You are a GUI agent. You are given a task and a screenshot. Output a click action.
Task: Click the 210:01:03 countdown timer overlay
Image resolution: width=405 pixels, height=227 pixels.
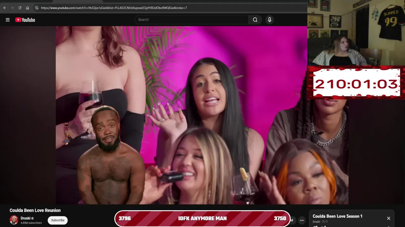click(356, 83)
